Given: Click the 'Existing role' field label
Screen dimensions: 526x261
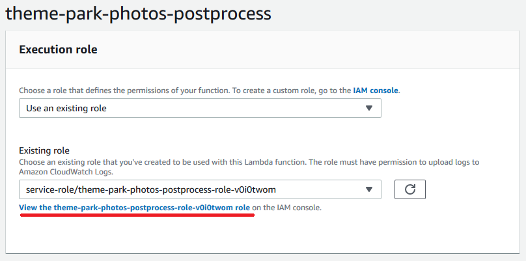Looking at the screenshot, I should 44,150.
